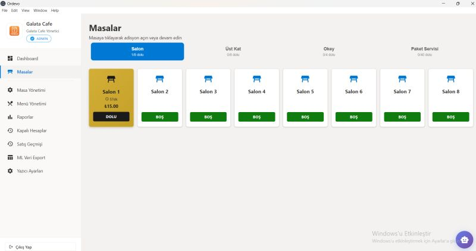Screen dimensions: 476x251
Task: Switch to the Üst Kat tab
Action: [233, 51]
